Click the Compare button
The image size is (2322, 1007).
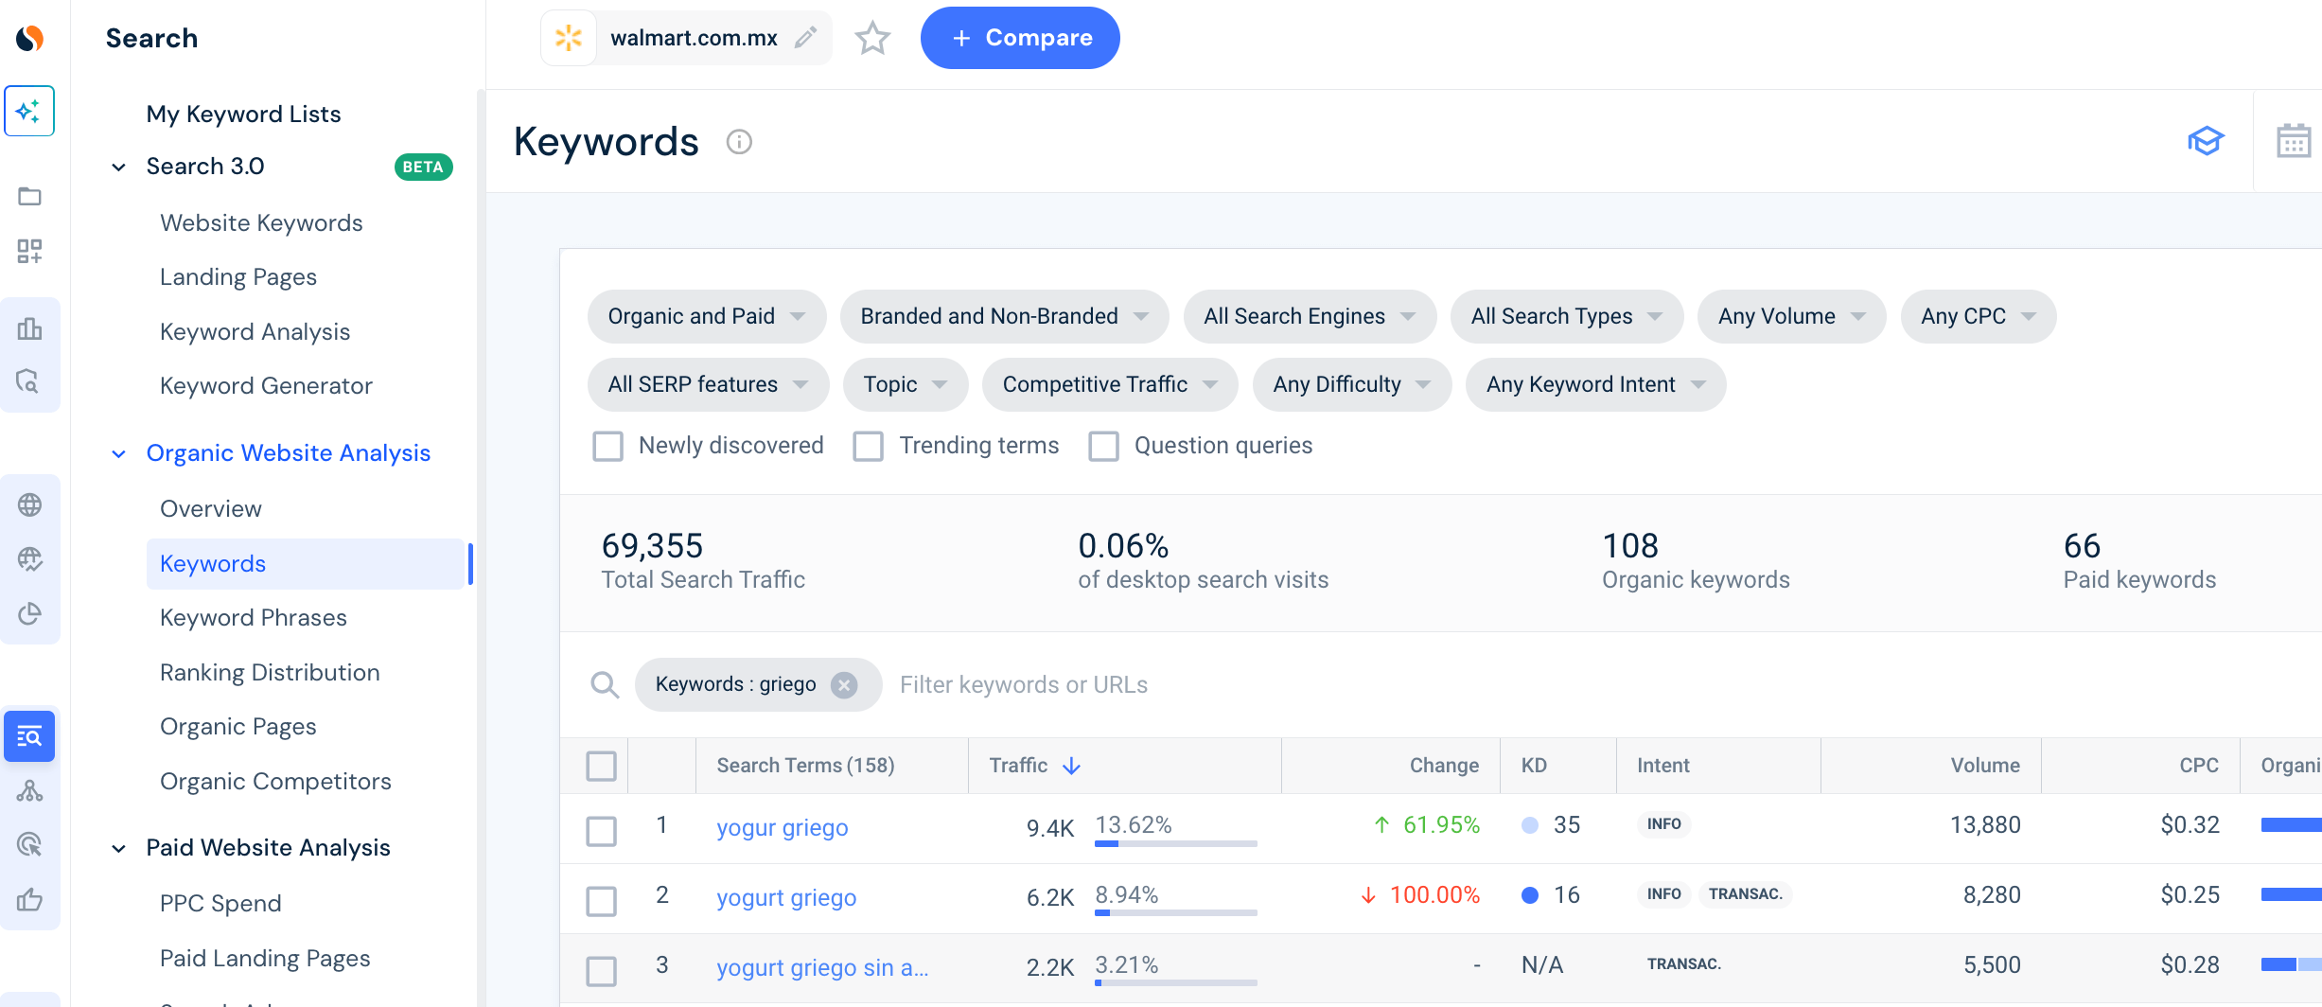[x=1020, y=38]
